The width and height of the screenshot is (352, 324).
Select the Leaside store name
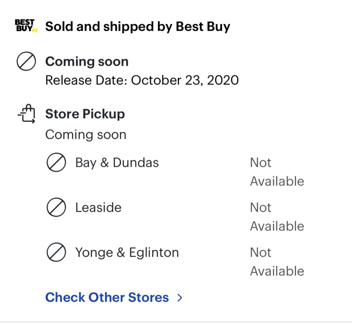[x=98, y=208]
